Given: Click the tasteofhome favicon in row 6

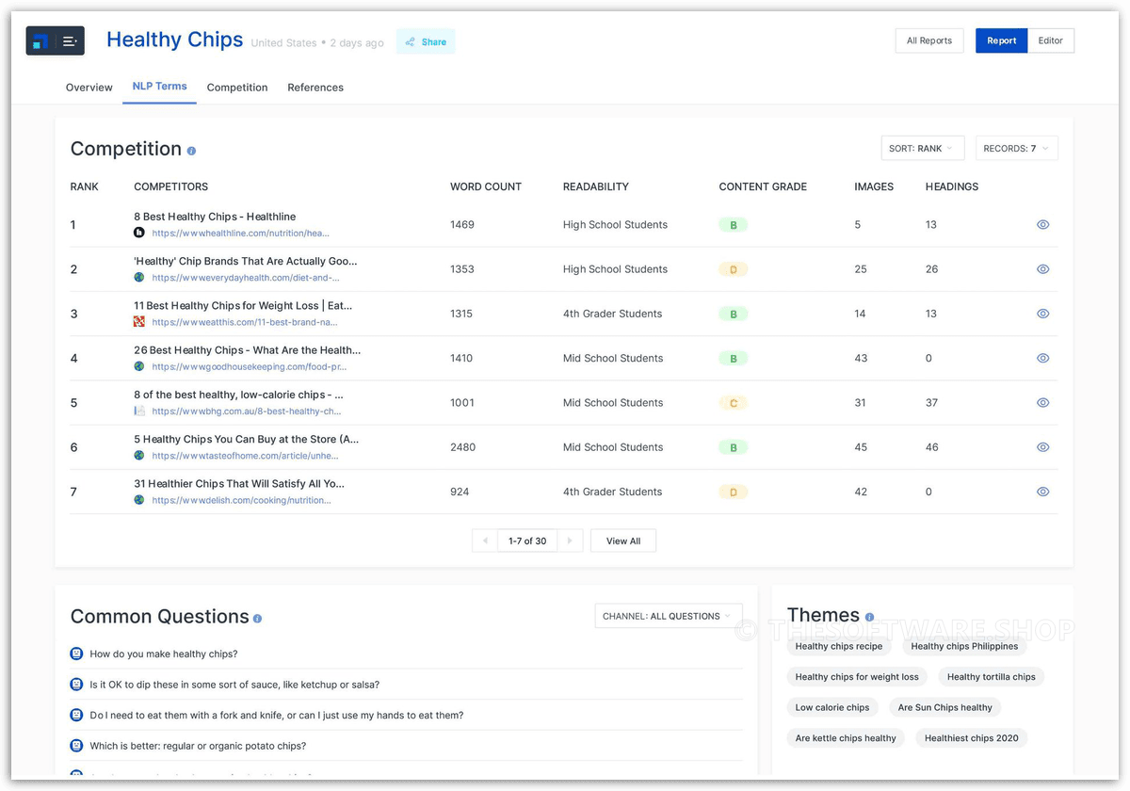Looking at the screenshot, I should point(139,456).
